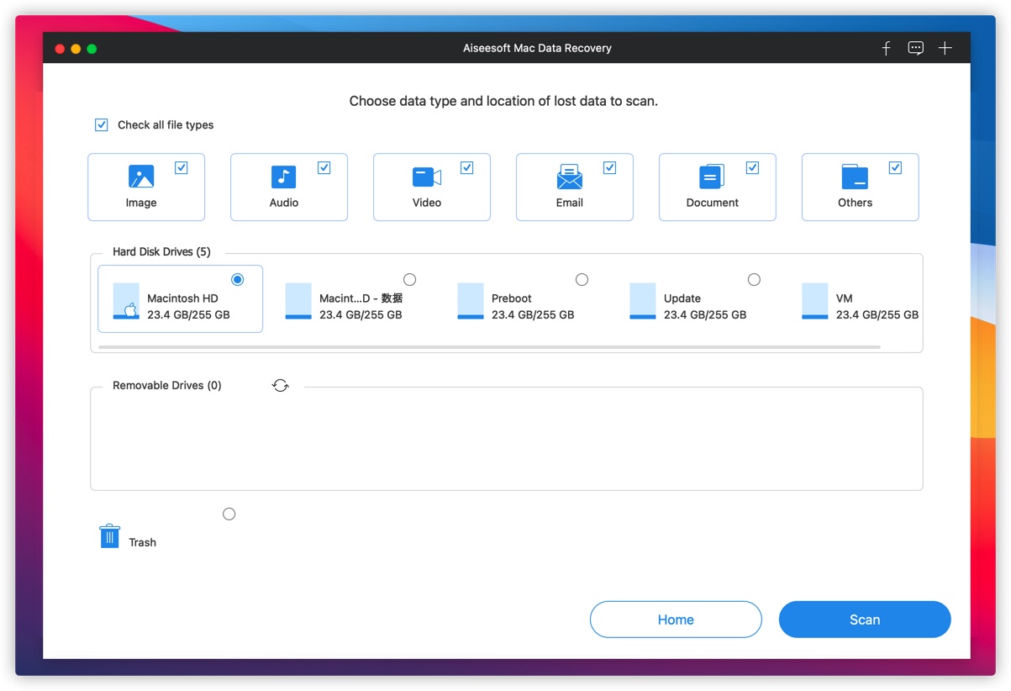Viewport: 1011px width, 691px height.
Task: Click the Audio music note icon
Action: pos(284,177)
